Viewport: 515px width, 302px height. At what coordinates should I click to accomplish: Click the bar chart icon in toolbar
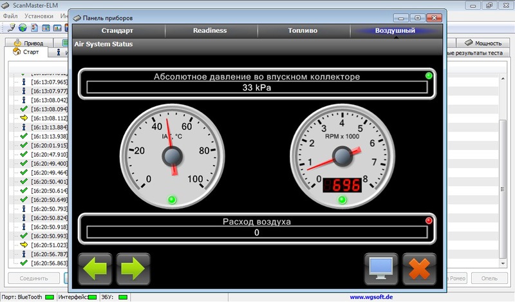tap(57, 28)
